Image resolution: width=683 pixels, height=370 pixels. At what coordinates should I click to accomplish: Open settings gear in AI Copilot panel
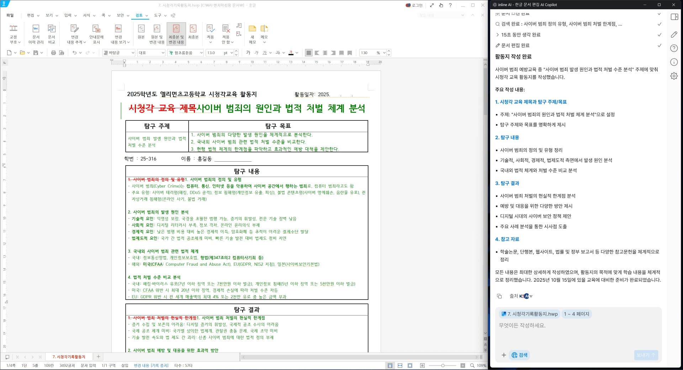[x=674, y=76]
